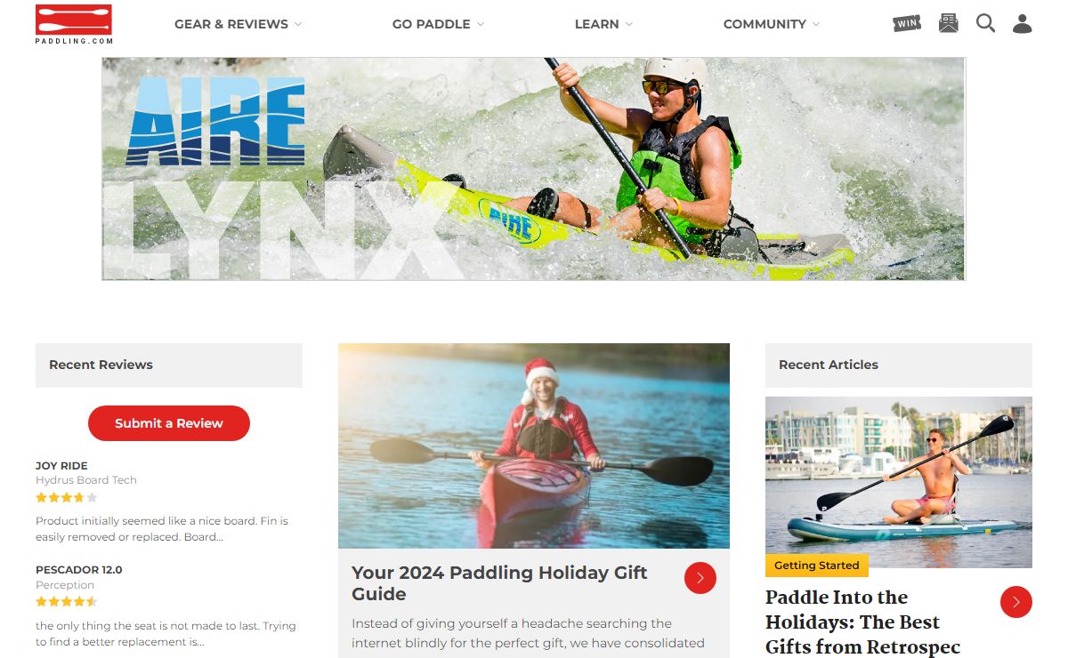
Task: Click red arrow beside Holiday Gift Guide
Action: tap(700, 578)
